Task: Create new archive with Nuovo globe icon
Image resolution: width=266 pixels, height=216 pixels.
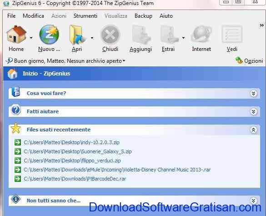Action: pos(49,35)
